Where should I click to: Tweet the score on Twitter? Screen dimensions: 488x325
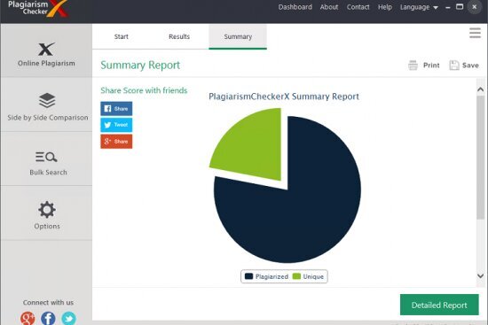tap(116, 125)
